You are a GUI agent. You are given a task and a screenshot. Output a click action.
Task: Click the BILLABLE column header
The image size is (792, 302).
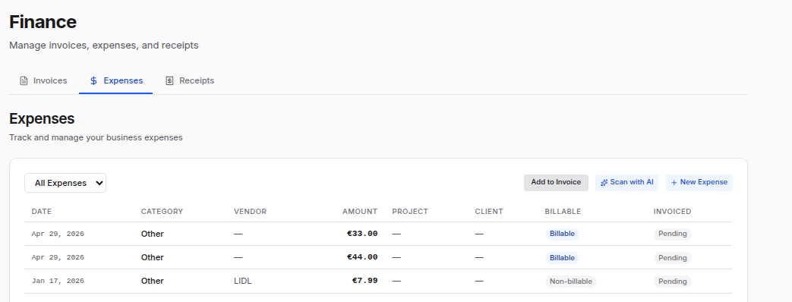click(563, 212)
